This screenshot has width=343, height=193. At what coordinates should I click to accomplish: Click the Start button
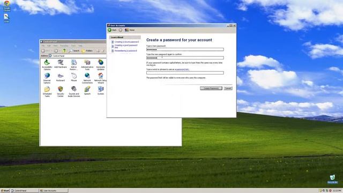point(5,191)
